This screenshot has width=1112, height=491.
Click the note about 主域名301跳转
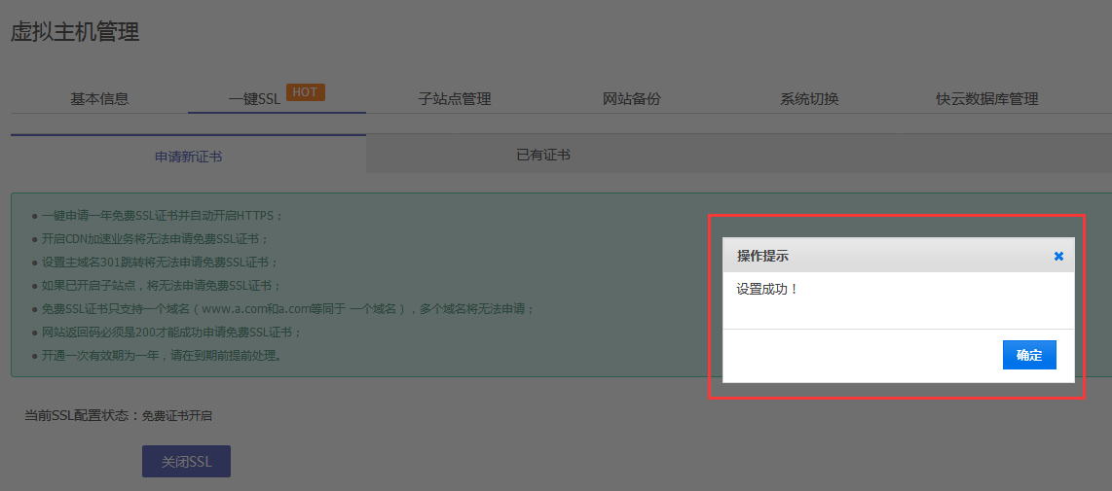[x=160, y=263]
